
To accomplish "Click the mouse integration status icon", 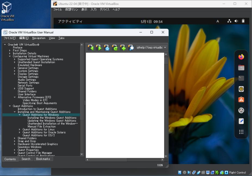I will (x=222, y=172).
